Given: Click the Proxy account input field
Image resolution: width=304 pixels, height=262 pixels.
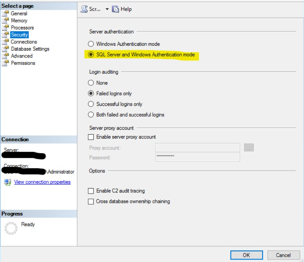Looking at the screenshot, I should click(197, 148).
